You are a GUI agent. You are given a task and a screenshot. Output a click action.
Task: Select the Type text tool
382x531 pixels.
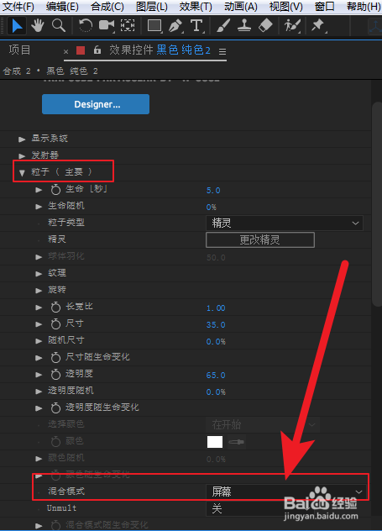(x=197, y=26)
